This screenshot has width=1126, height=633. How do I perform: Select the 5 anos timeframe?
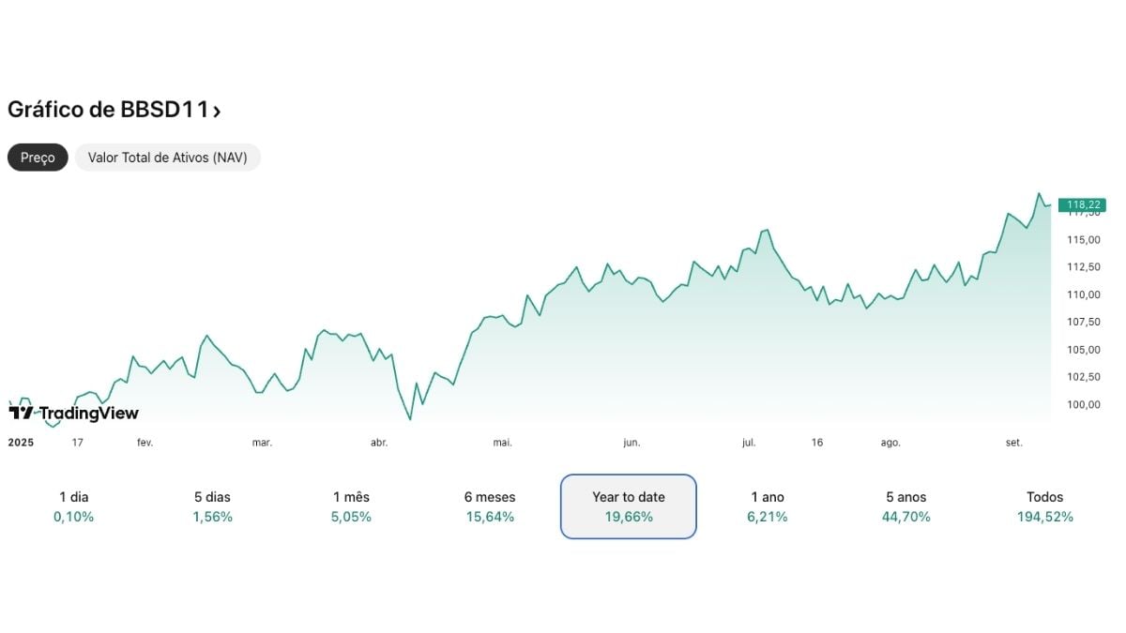click(905, 506)
